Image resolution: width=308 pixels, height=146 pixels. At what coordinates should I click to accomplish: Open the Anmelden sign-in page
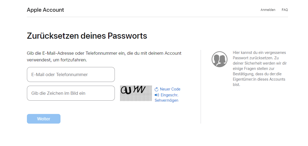pos(268,10)
